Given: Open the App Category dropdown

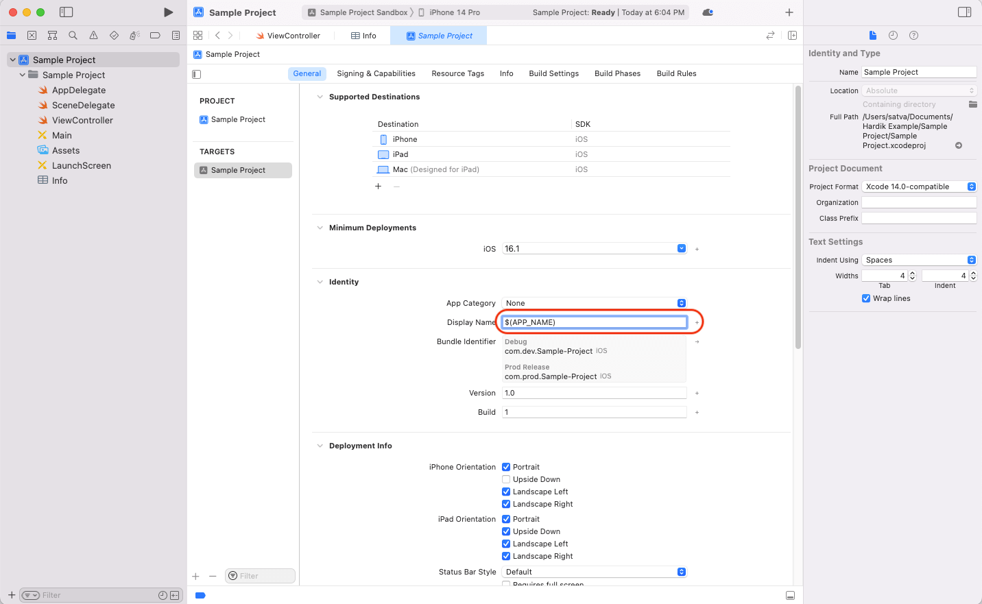Looking at the screenshot, I should click(595, 303).
